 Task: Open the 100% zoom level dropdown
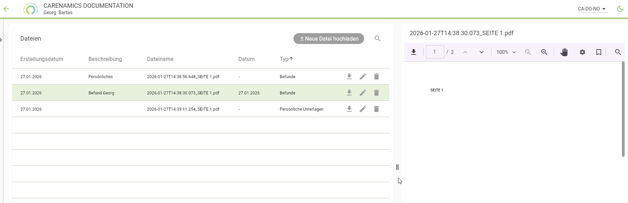pyautogui.click(x=506, y=52)
